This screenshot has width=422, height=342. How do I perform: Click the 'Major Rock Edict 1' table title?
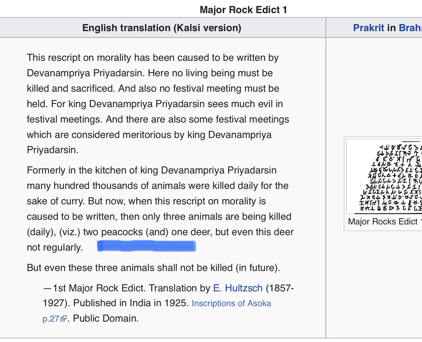243,9
